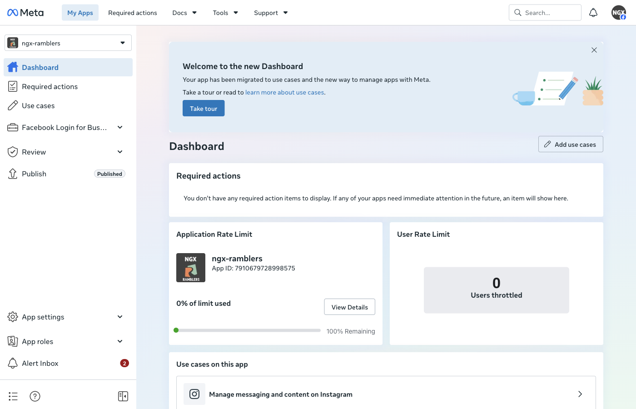Viewport: 636px width, 409px height.
Task: Collapse the sidebar with the panel icon
Action: [123, 396]
